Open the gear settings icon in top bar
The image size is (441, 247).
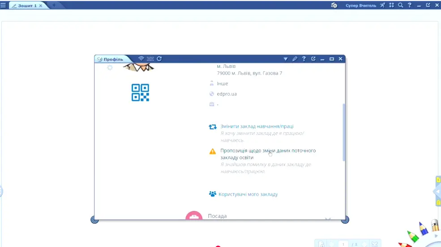334,5
